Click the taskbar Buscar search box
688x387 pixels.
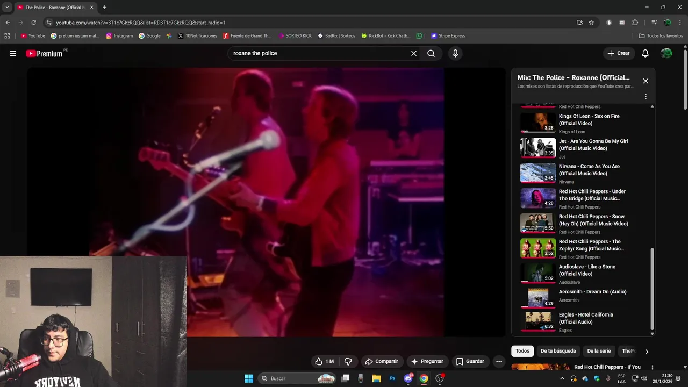(297, 378)
